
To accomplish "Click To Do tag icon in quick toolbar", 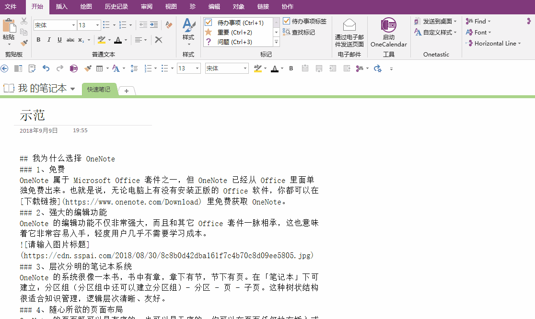I will (x=32, y=68).
